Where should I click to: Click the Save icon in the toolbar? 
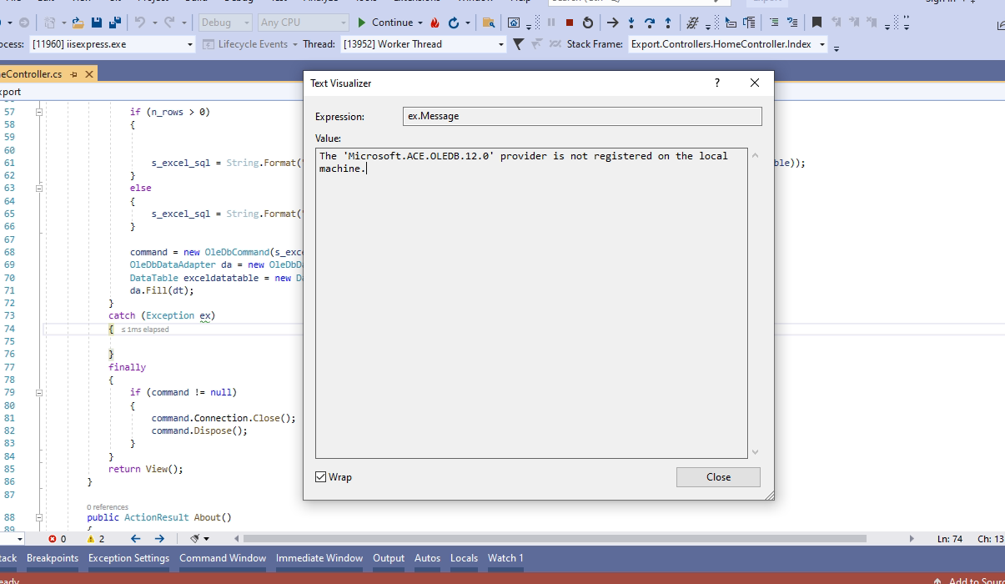97,23
